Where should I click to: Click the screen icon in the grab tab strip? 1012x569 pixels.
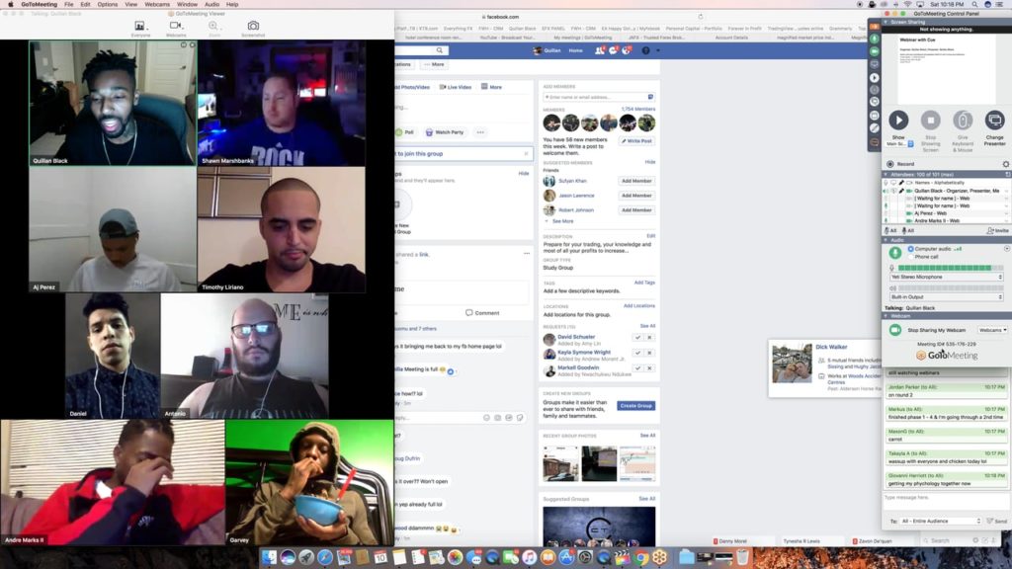[x=875, y=64]
